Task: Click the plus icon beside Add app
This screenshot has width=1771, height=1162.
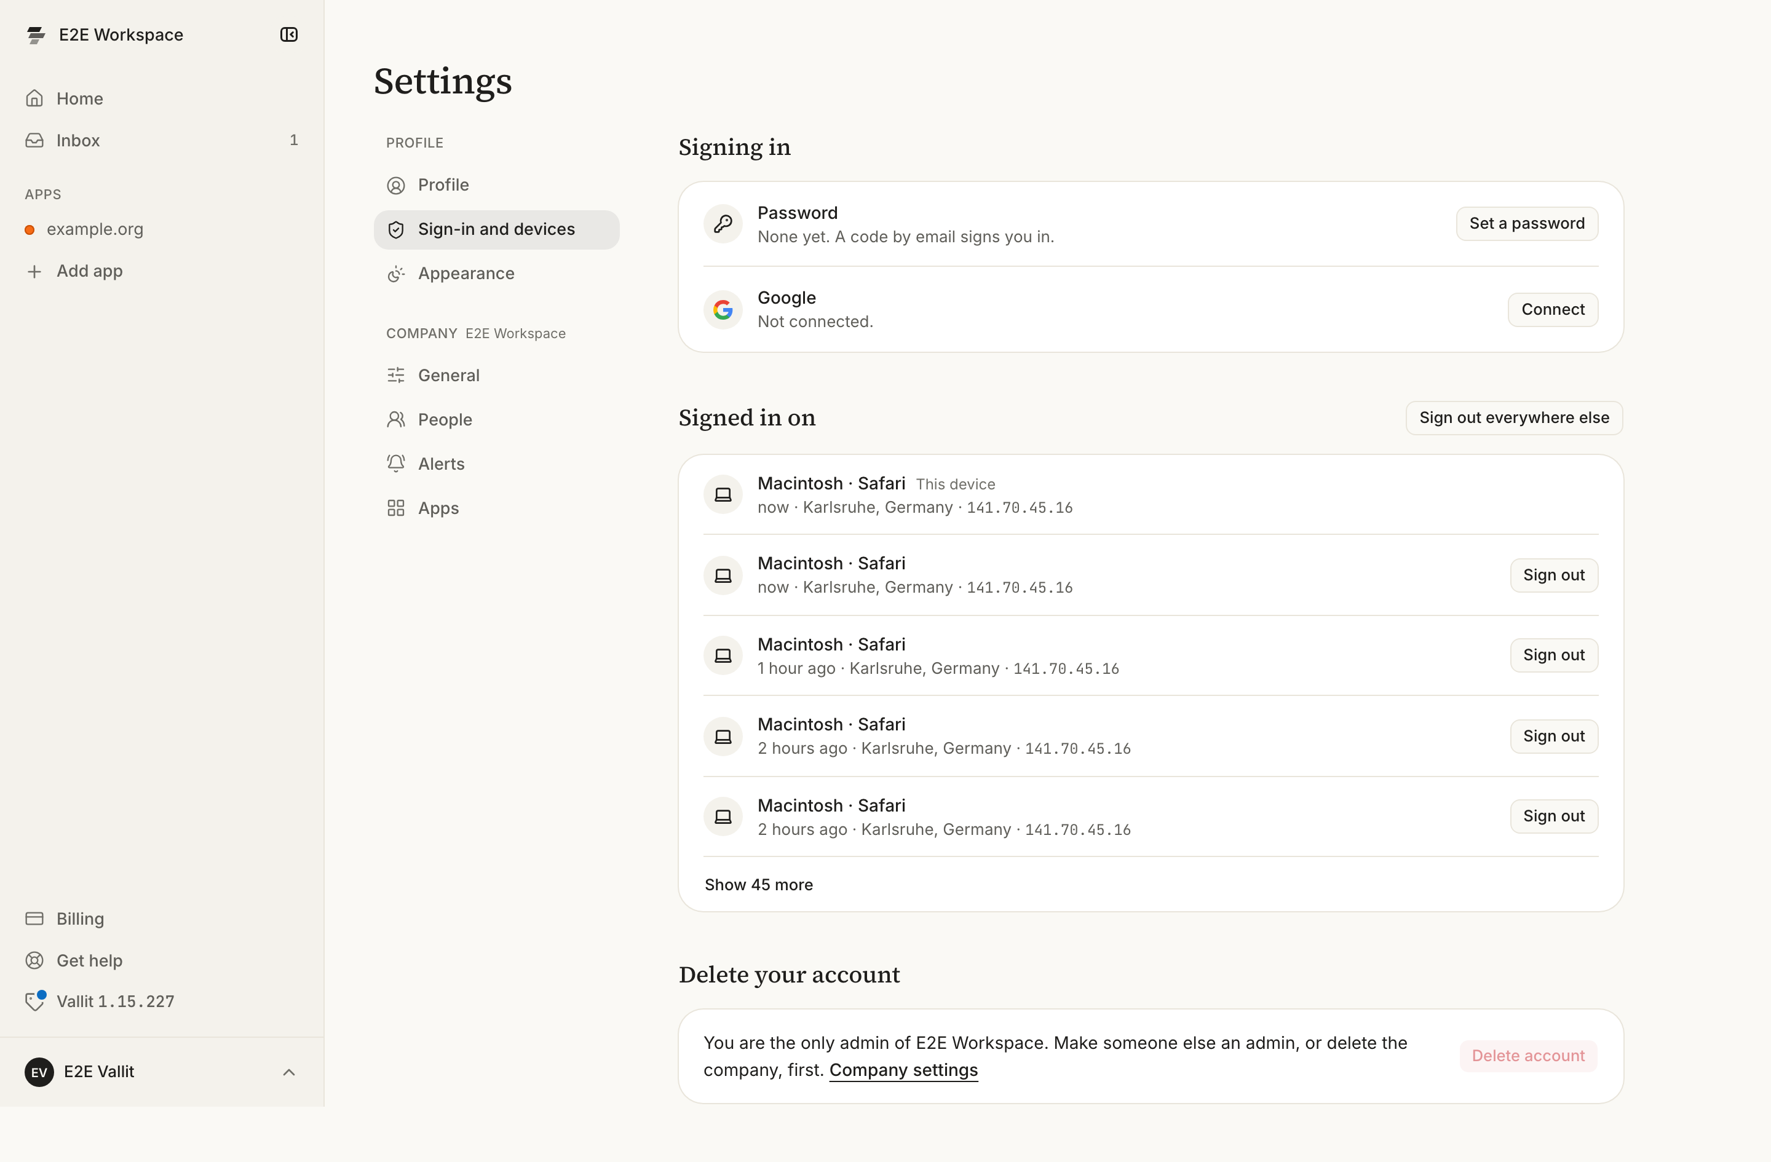Action: tap(34, 272)
